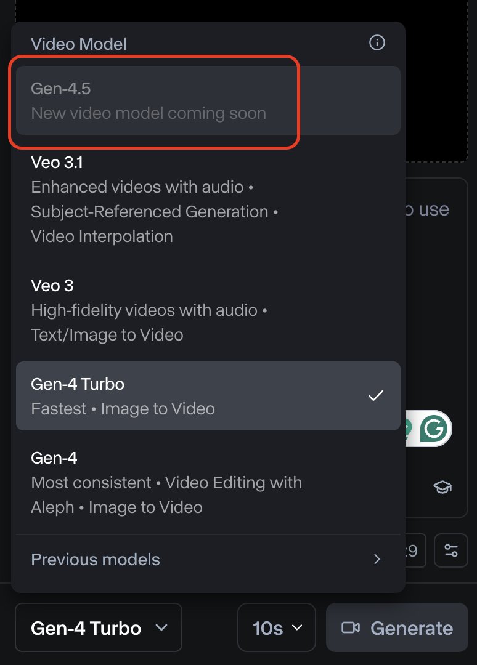Screen dimensions: 477x665
Task: Click the Generate button
Action: (397, 627)
